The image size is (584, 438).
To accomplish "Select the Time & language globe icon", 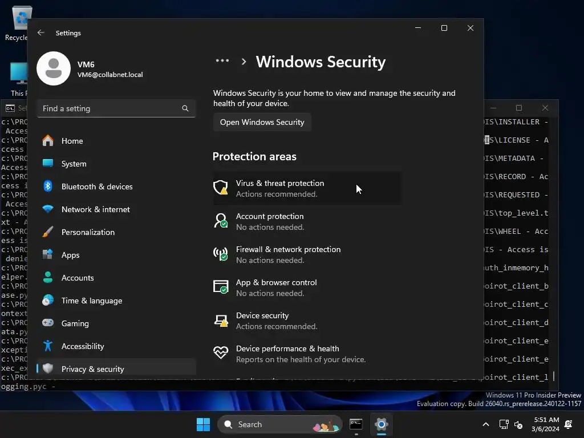I will tap(48, 301).
